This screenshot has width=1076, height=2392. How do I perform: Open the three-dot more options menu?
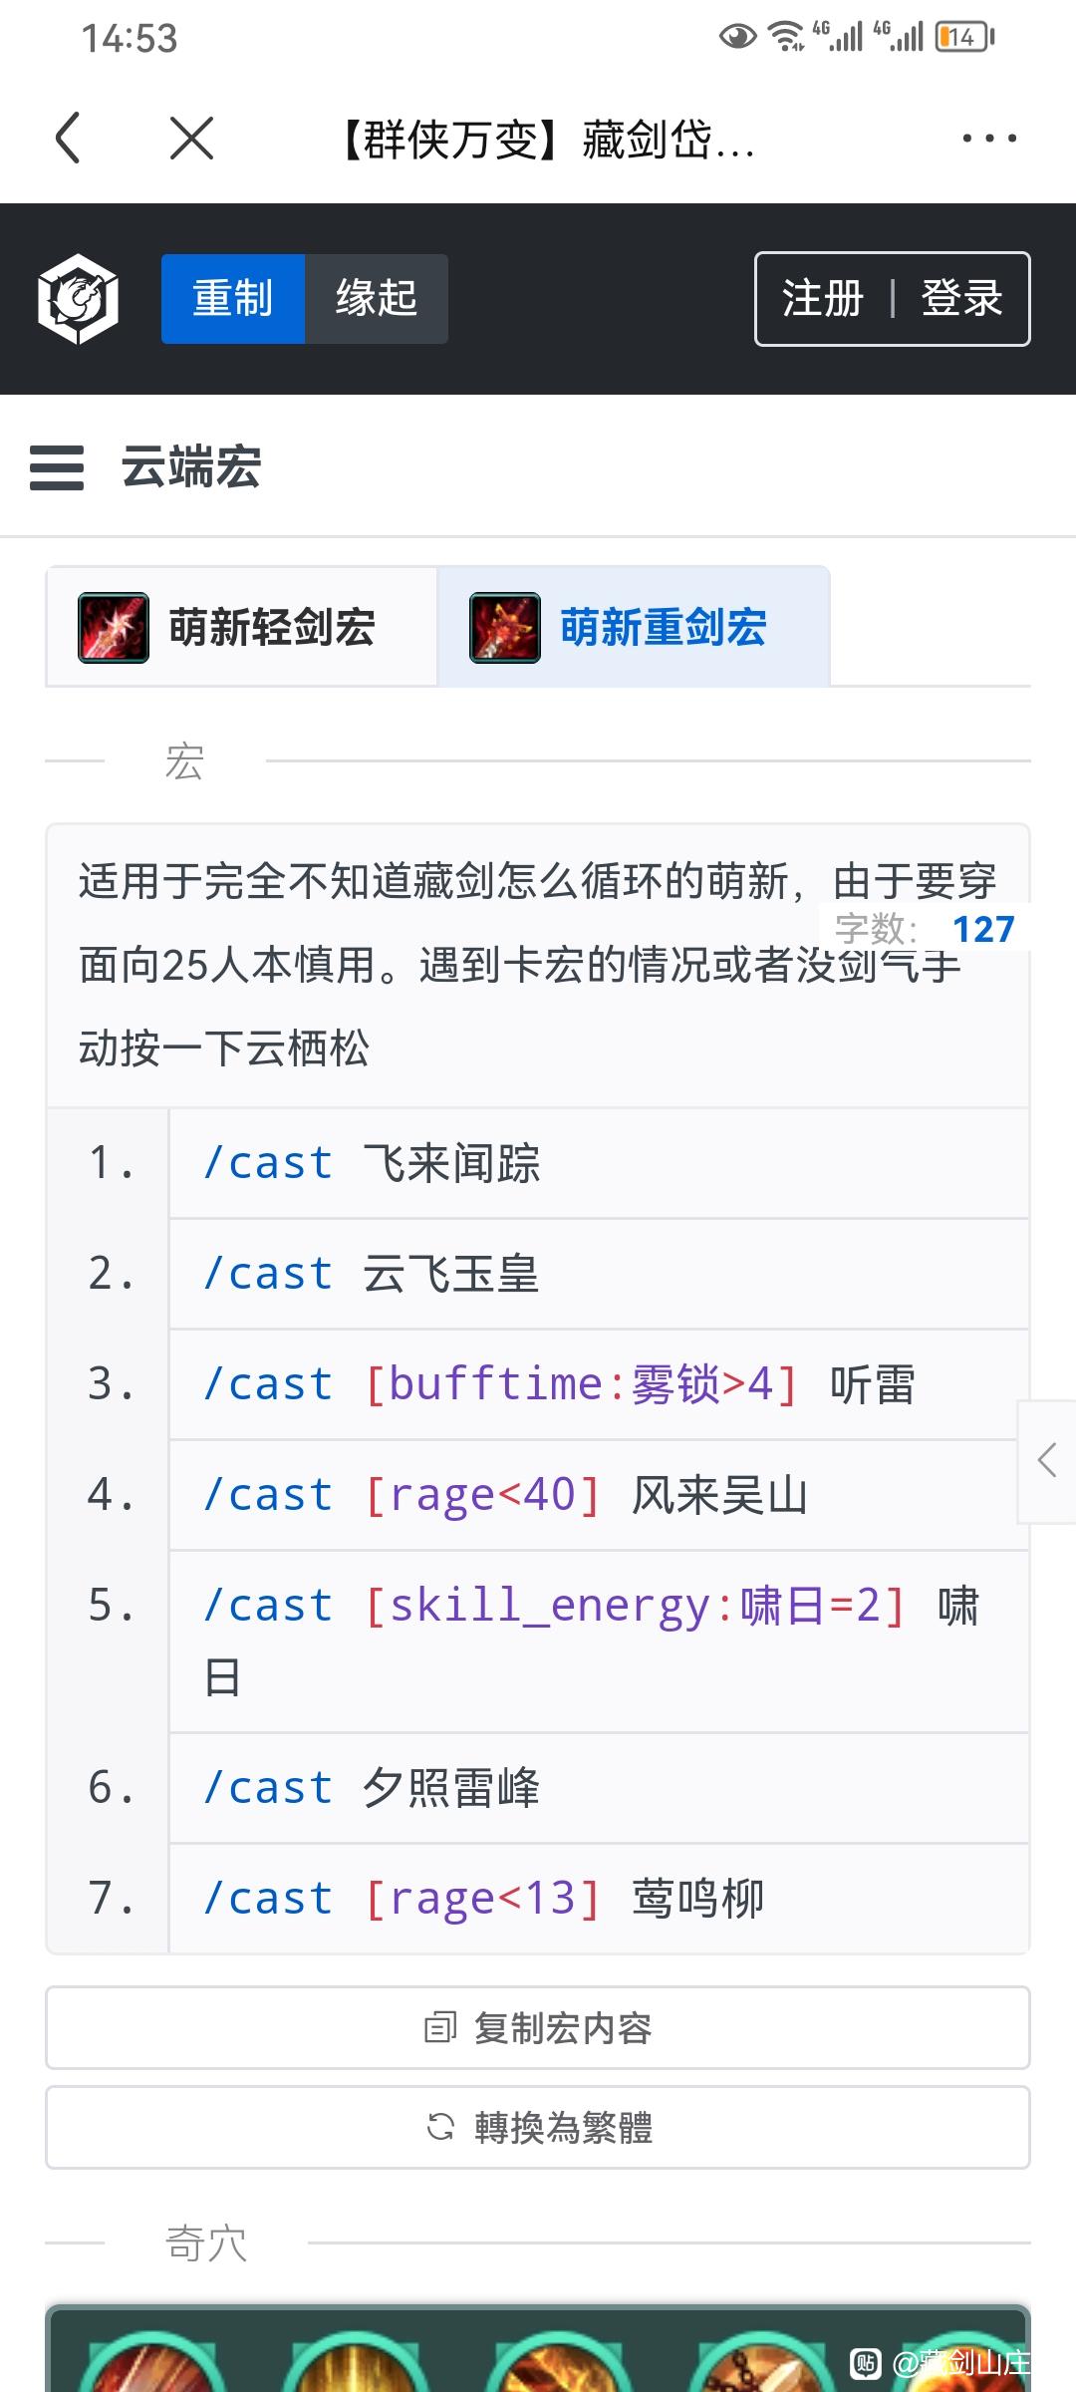pos(989,138)
